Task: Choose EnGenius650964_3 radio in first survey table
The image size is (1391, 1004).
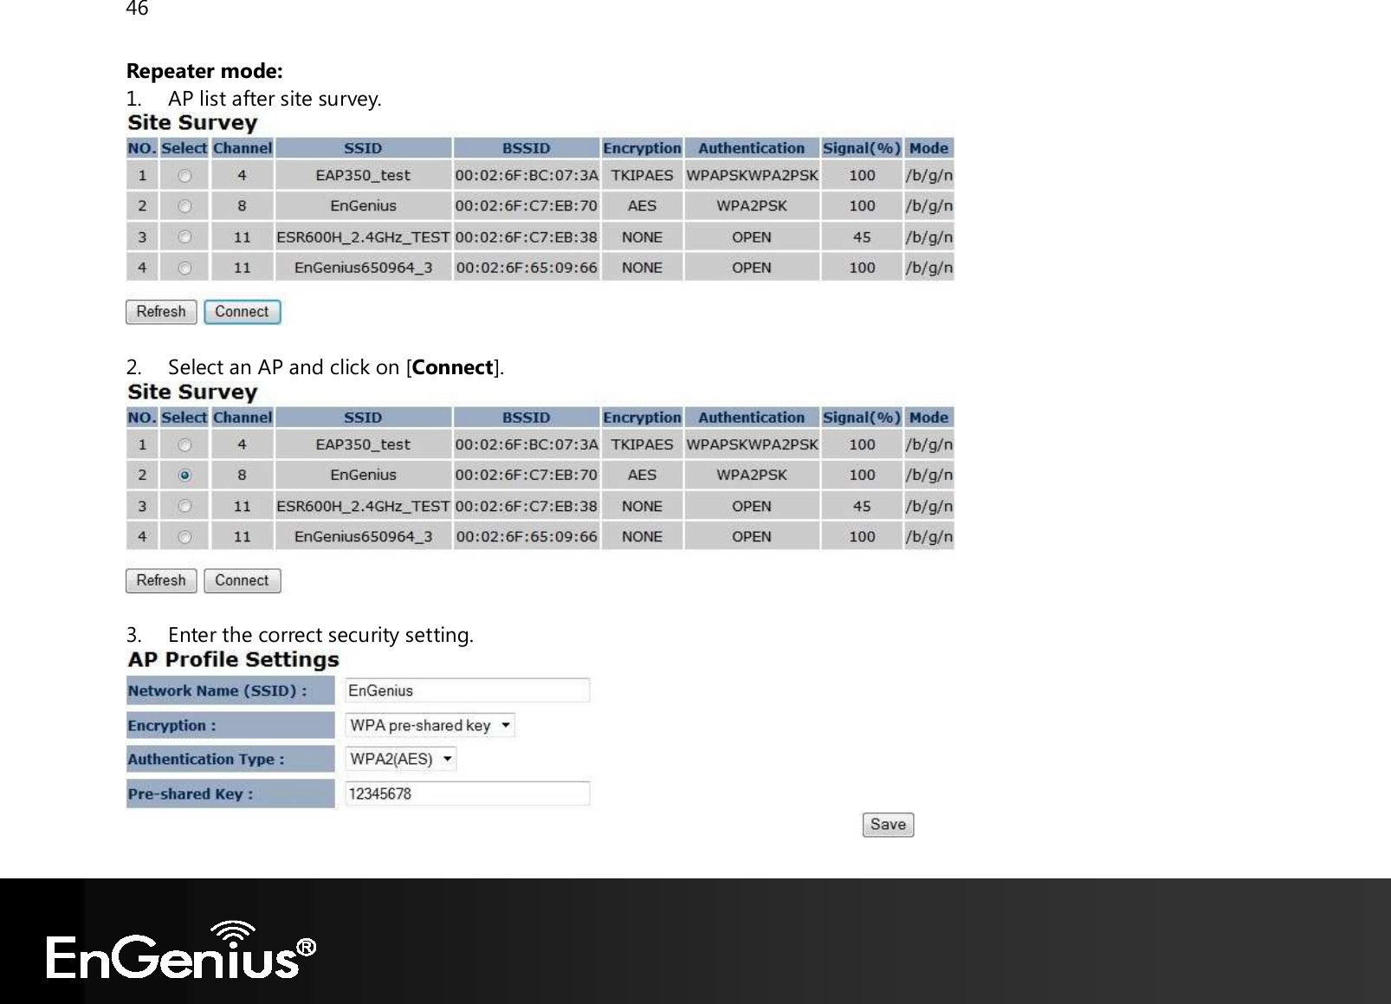Action: pos(184,268)
